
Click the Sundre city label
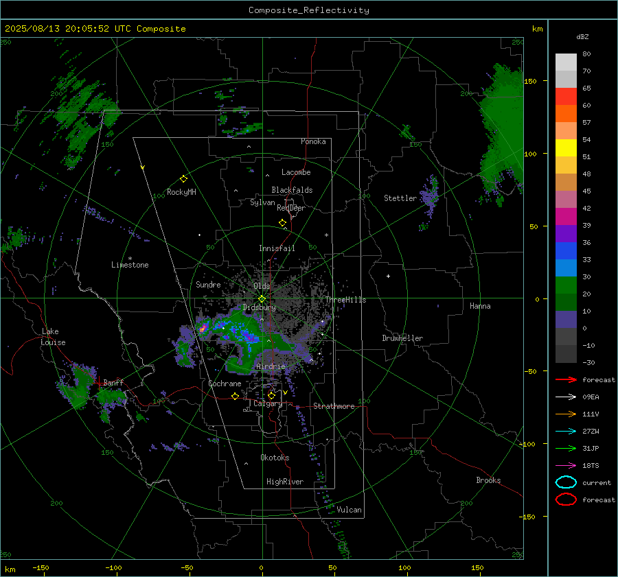click(x=208, y=285)
